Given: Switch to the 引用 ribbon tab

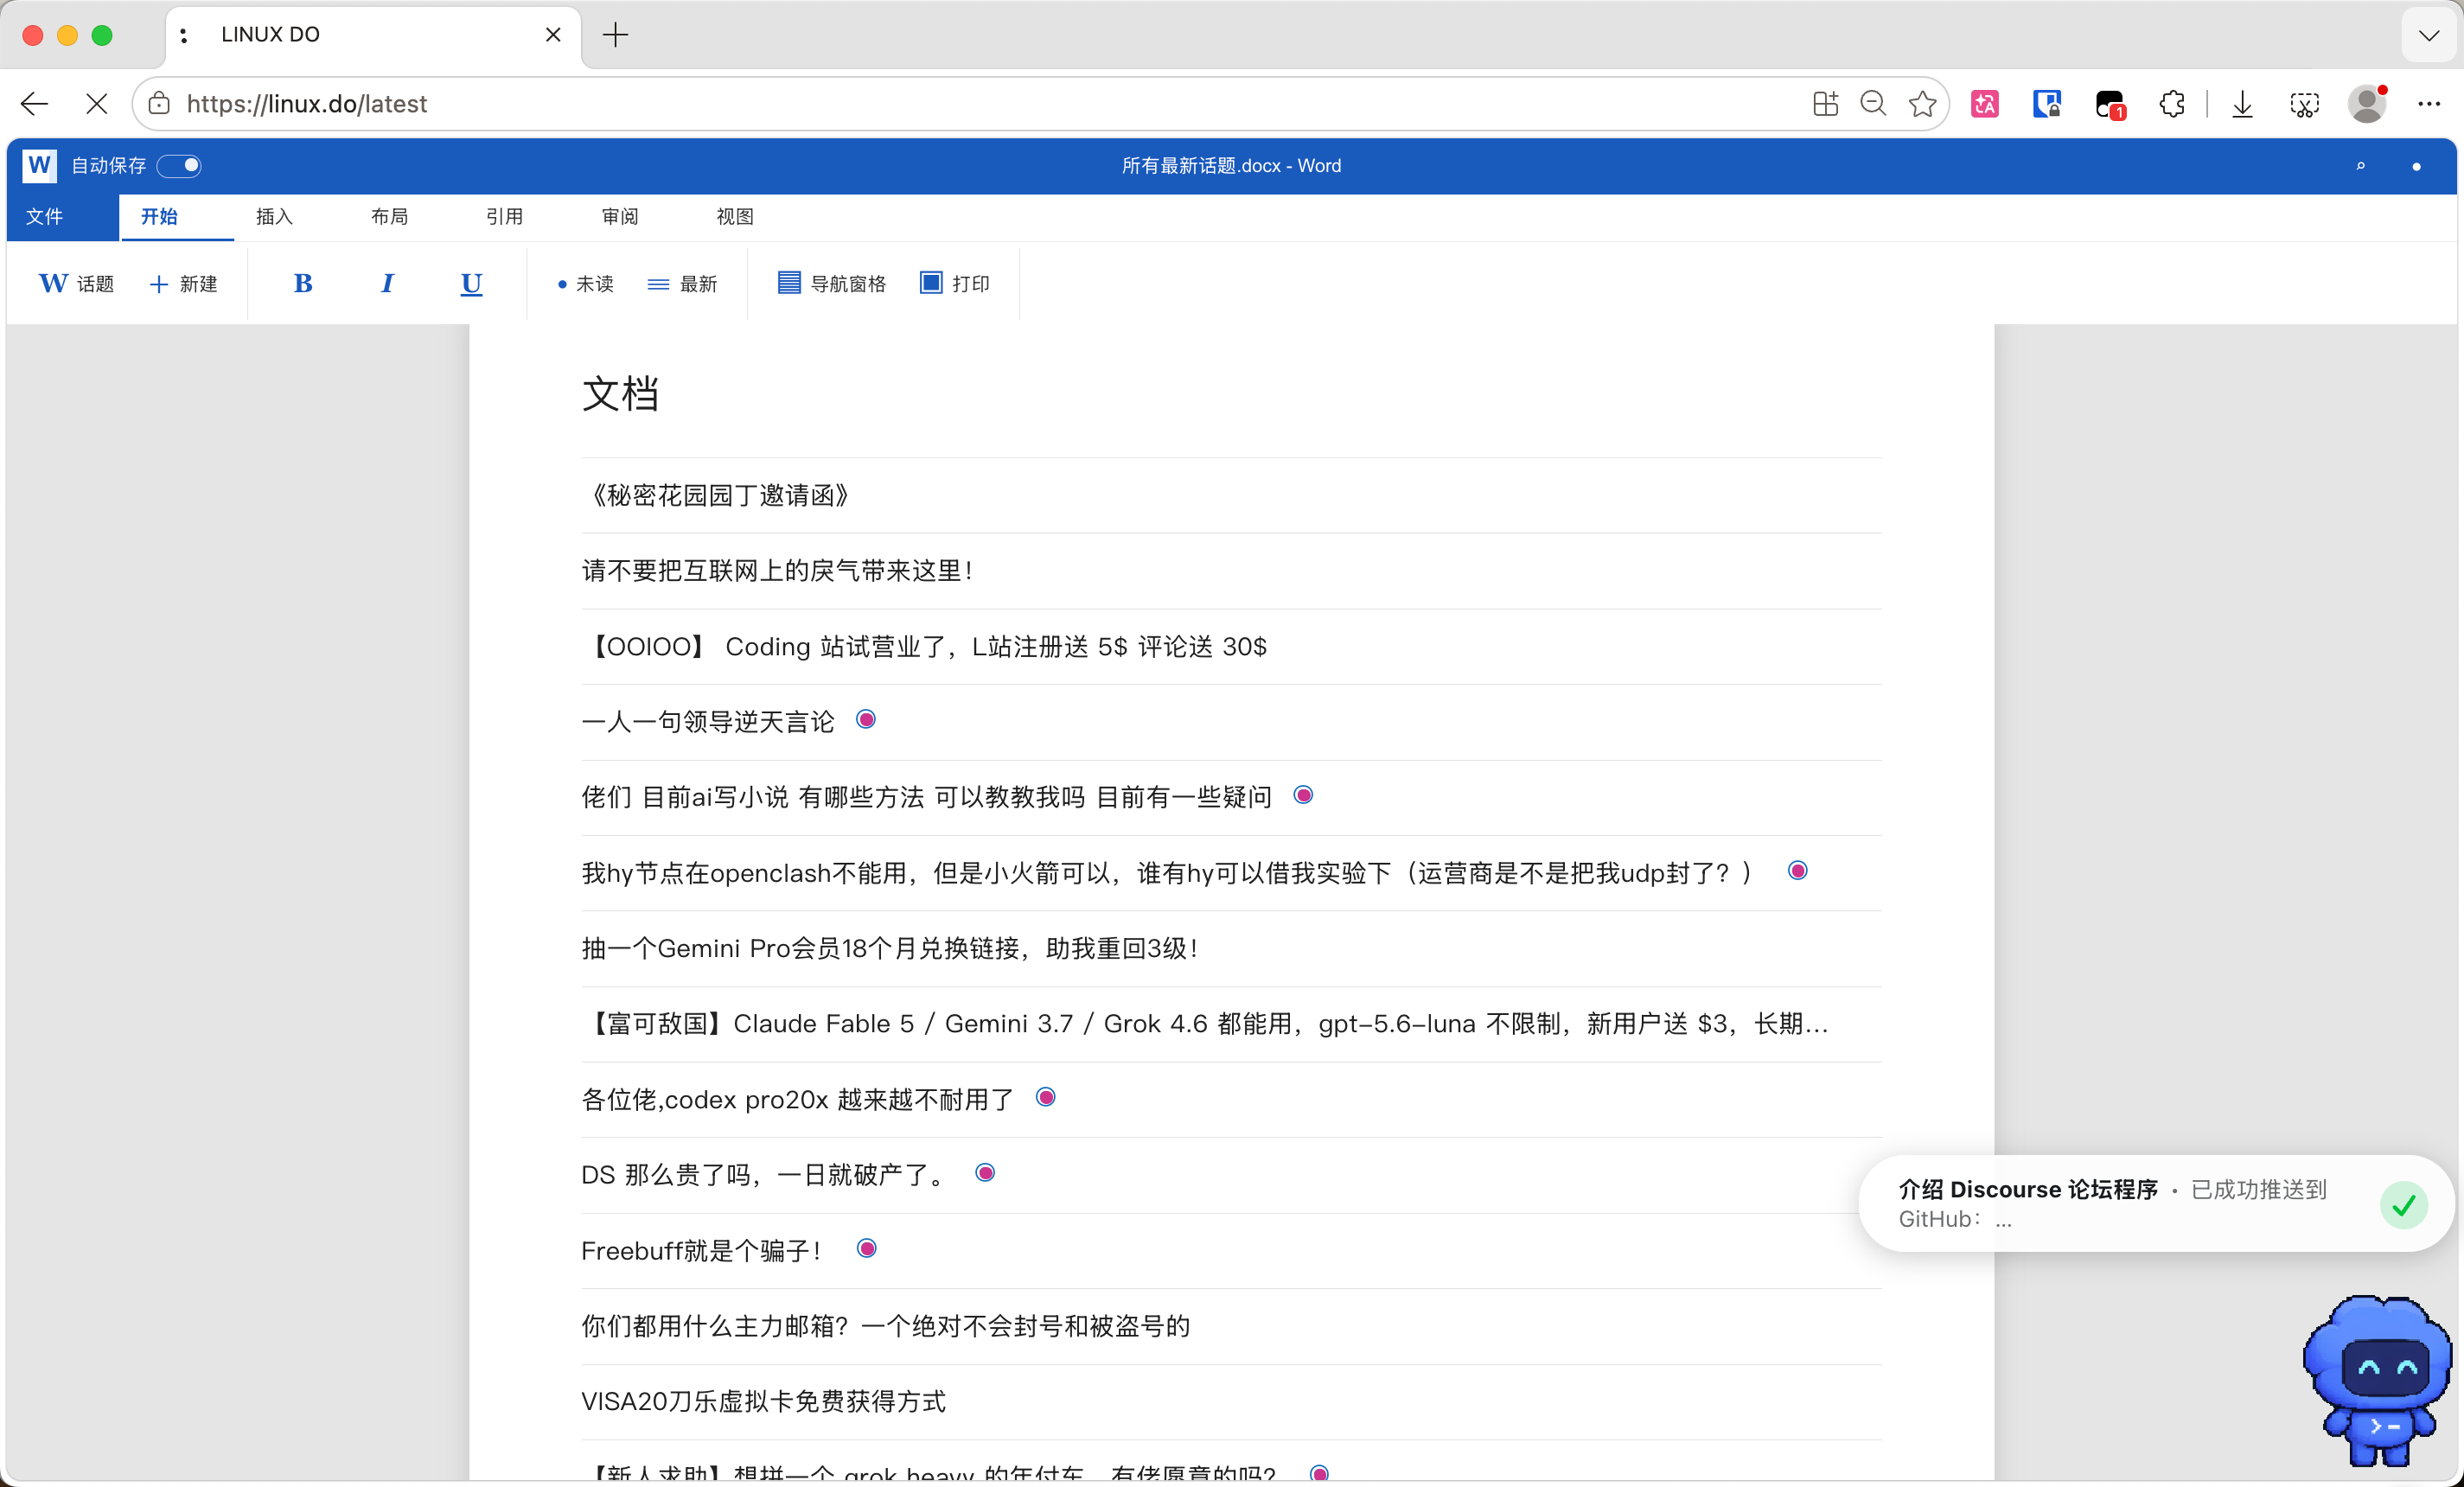Looking at the screenshot, I should coord(504,217).
